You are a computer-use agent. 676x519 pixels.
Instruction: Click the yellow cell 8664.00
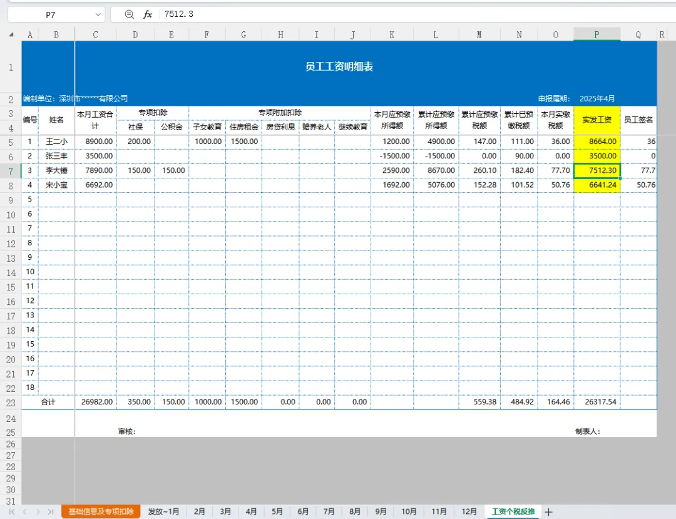click(597, 141)
